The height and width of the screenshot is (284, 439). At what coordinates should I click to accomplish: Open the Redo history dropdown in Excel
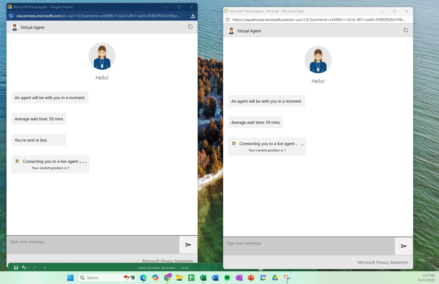[39, 268]
